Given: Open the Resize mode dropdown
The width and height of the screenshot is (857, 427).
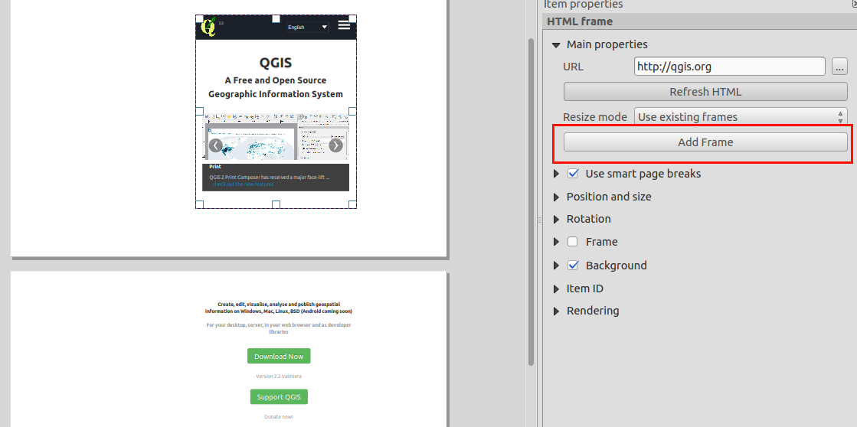Looking at the screenshot, I should pos(740,117).
